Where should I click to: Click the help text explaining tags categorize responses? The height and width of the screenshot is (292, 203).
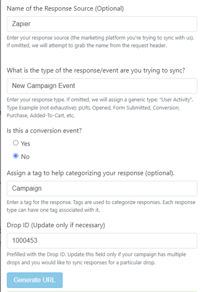[x=101, y=206]
